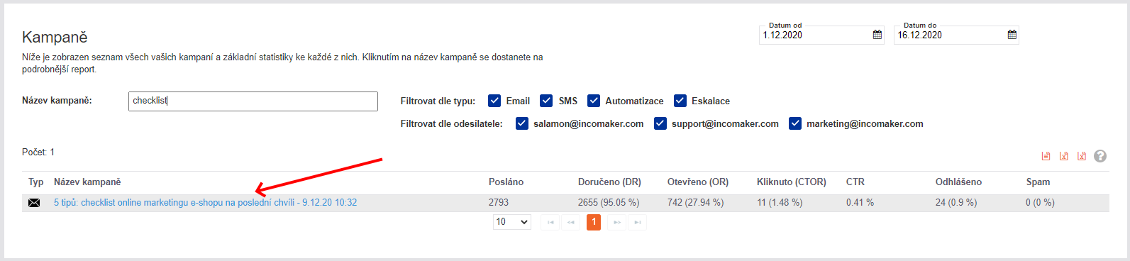Disable the Automatizace filter checkbox
The height and width of the screenshot is (261, 1130).
[x=594, y=101]
